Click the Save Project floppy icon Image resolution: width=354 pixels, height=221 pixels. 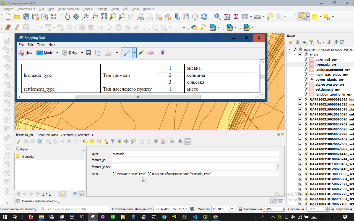click(x=26, y=17)
